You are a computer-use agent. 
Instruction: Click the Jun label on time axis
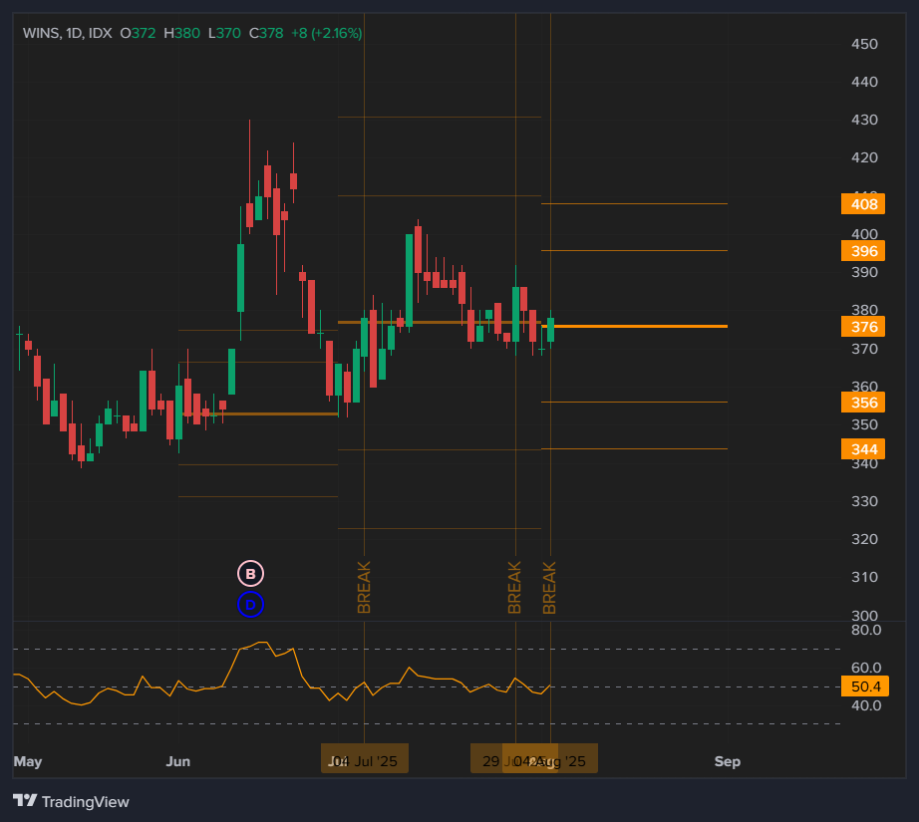[178, 761]
